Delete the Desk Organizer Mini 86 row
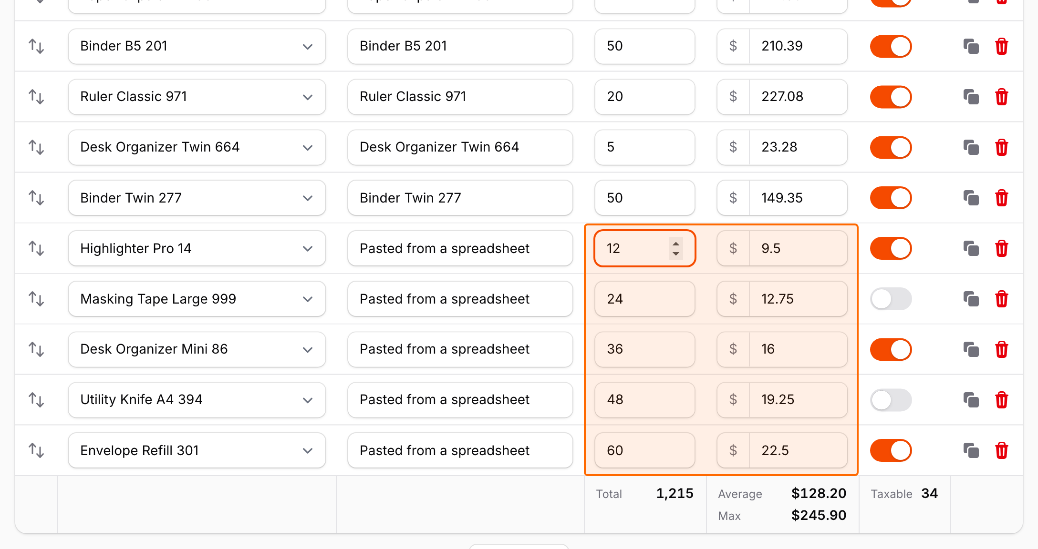 click(x=1001, y=350)
